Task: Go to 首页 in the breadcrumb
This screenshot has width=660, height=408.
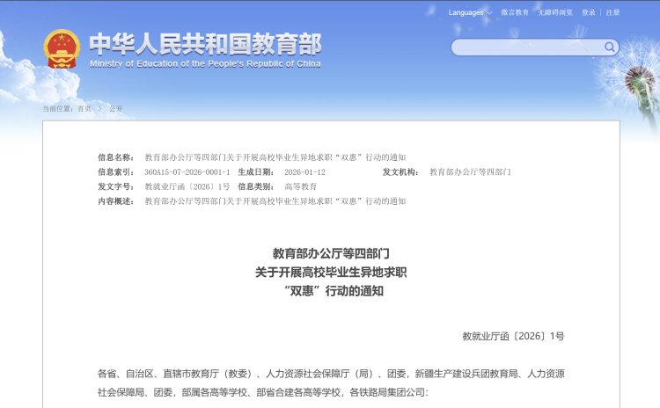Action: [84, 108]
